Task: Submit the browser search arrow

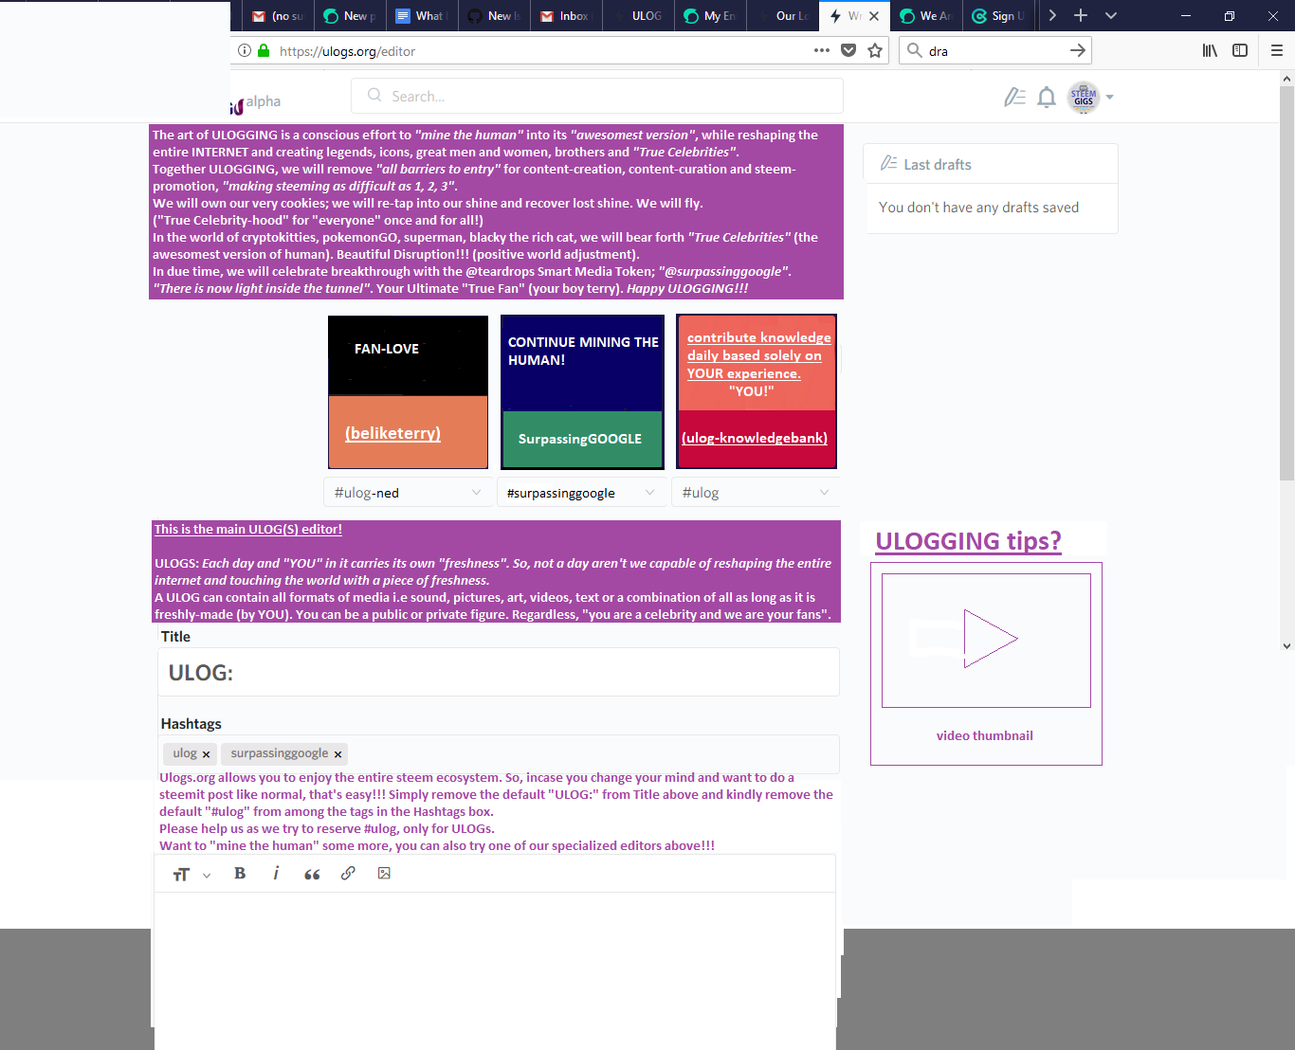Action: tap(1077, 51)
